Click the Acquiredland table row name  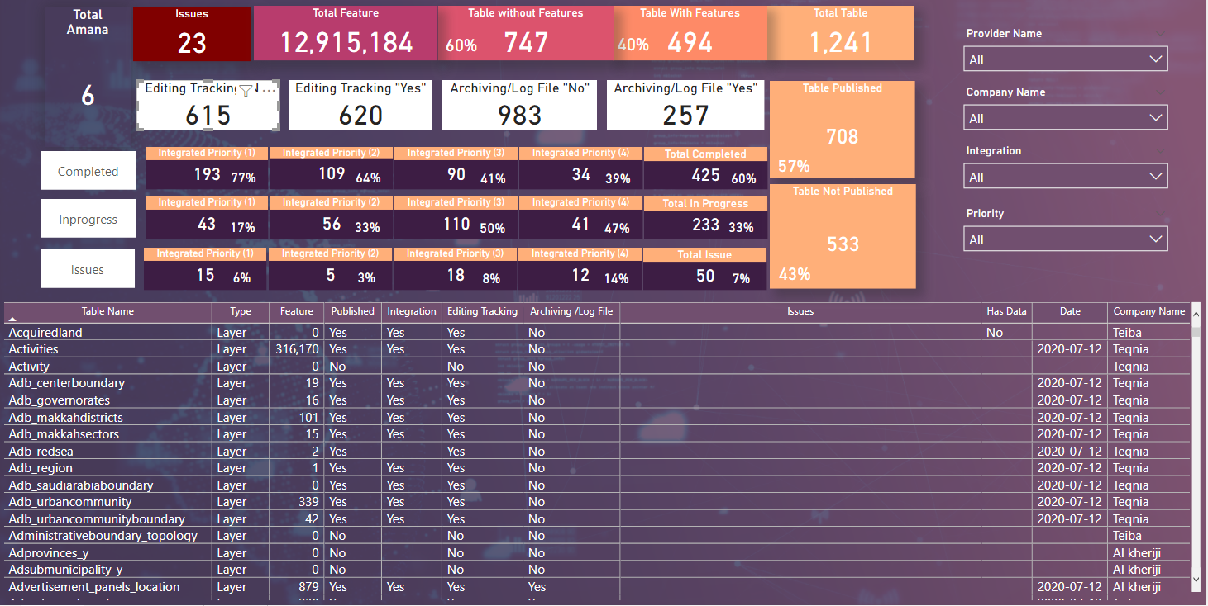(x=45, y=333)
